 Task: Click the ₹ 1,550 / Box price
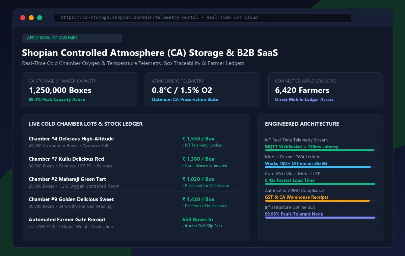(x=198, y=139)
